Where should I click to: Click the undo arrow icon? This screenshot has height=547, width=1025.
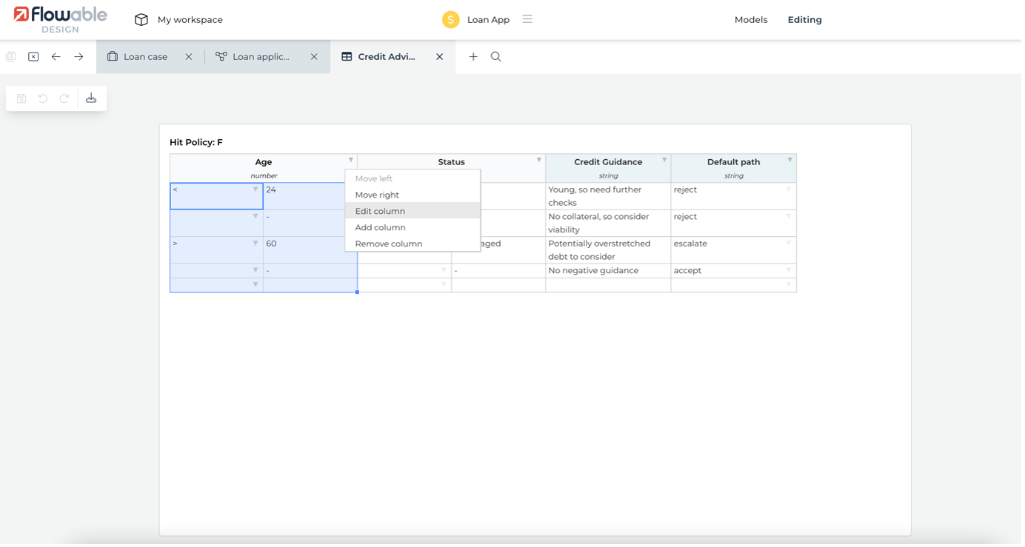coord(43,98)
